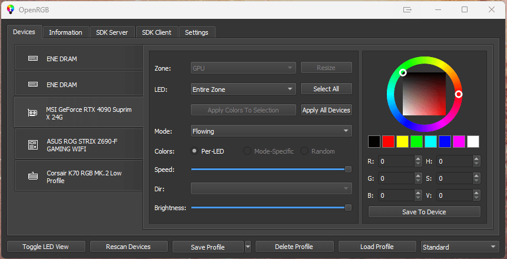Click the Brightness slider handle
Screen dimensions: 507x259
[x=348, y=208]
